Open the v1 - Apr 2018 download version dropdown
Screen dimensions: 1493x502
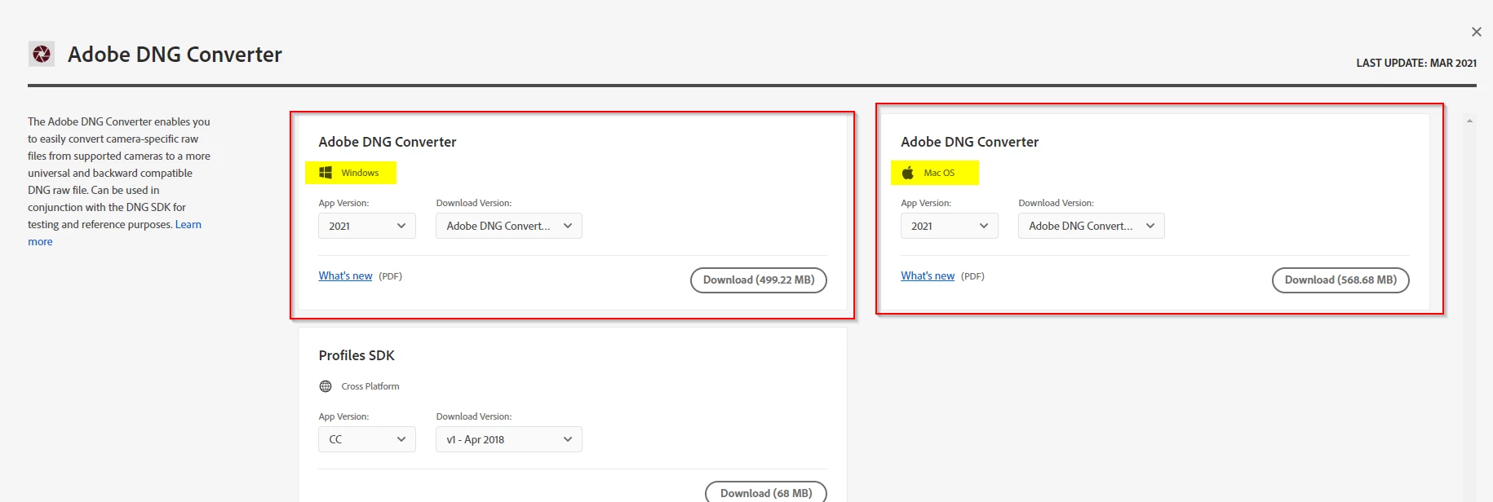pyautogui.click(x=509, y=439)
